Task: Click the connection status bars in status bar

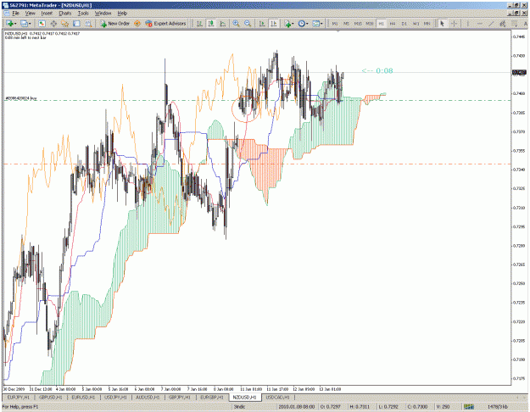Action: click(468, 407)
